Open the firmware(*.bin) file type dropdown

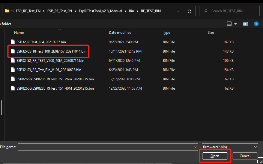pyautogui.click(x=255, y=147)
